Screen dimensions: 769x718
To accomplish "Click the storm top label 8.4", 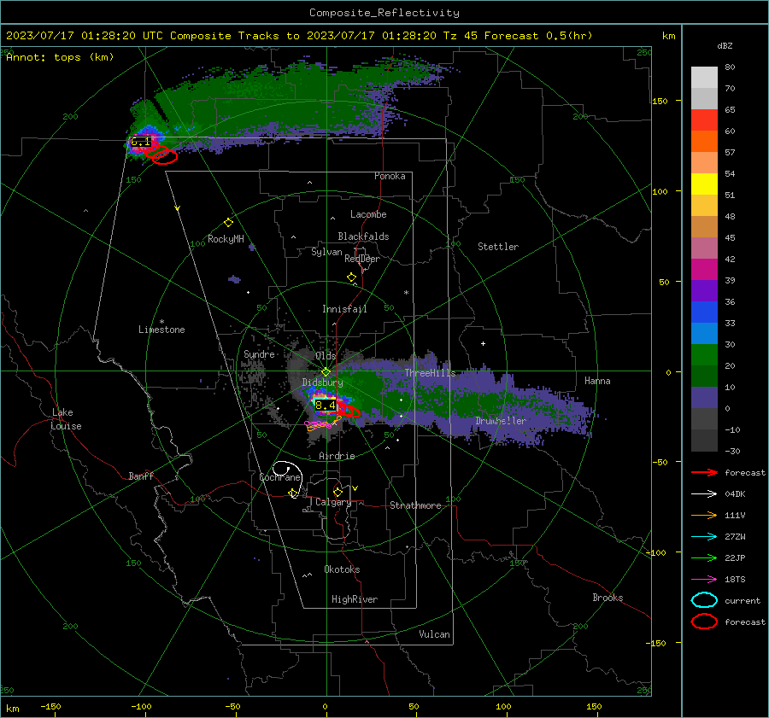I will [x=326, y=406].
